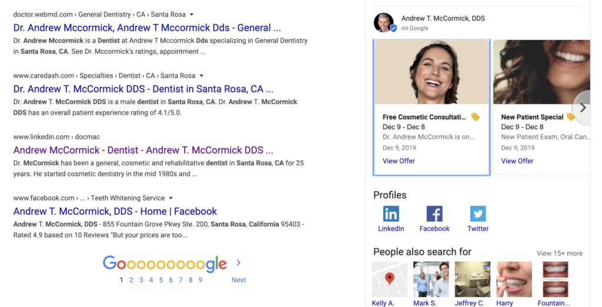
Task: Open Fountain... teeth thumbnail
Action: [x=556, y=279]
